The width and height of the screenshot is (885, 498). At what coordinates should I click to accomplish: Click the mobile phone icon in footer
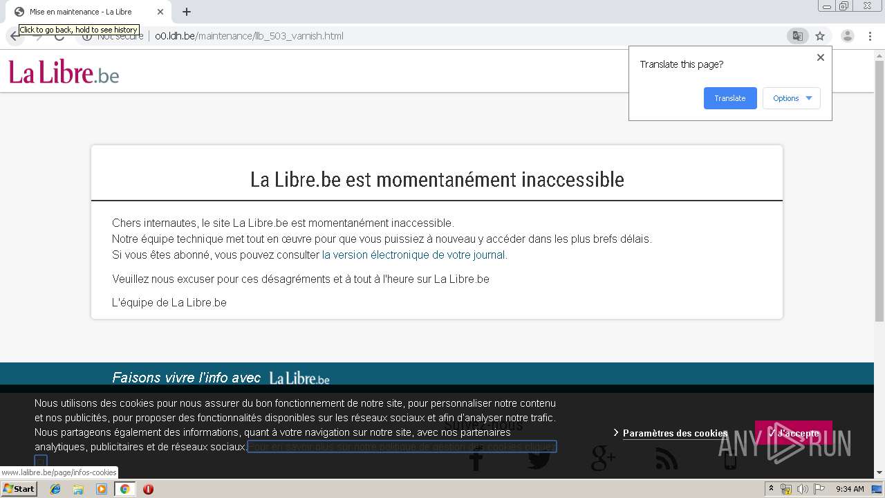click(x=730, y=458)
